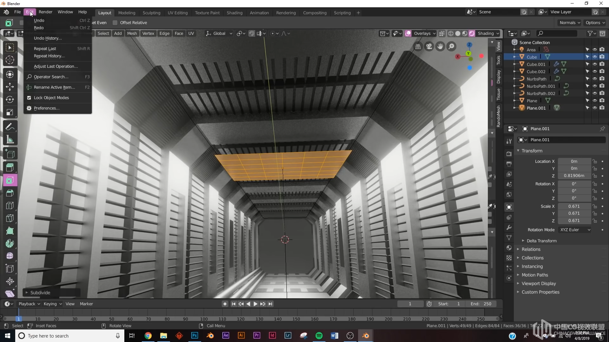Select the Rotate tool in left toolbar

tap(10, 99)
